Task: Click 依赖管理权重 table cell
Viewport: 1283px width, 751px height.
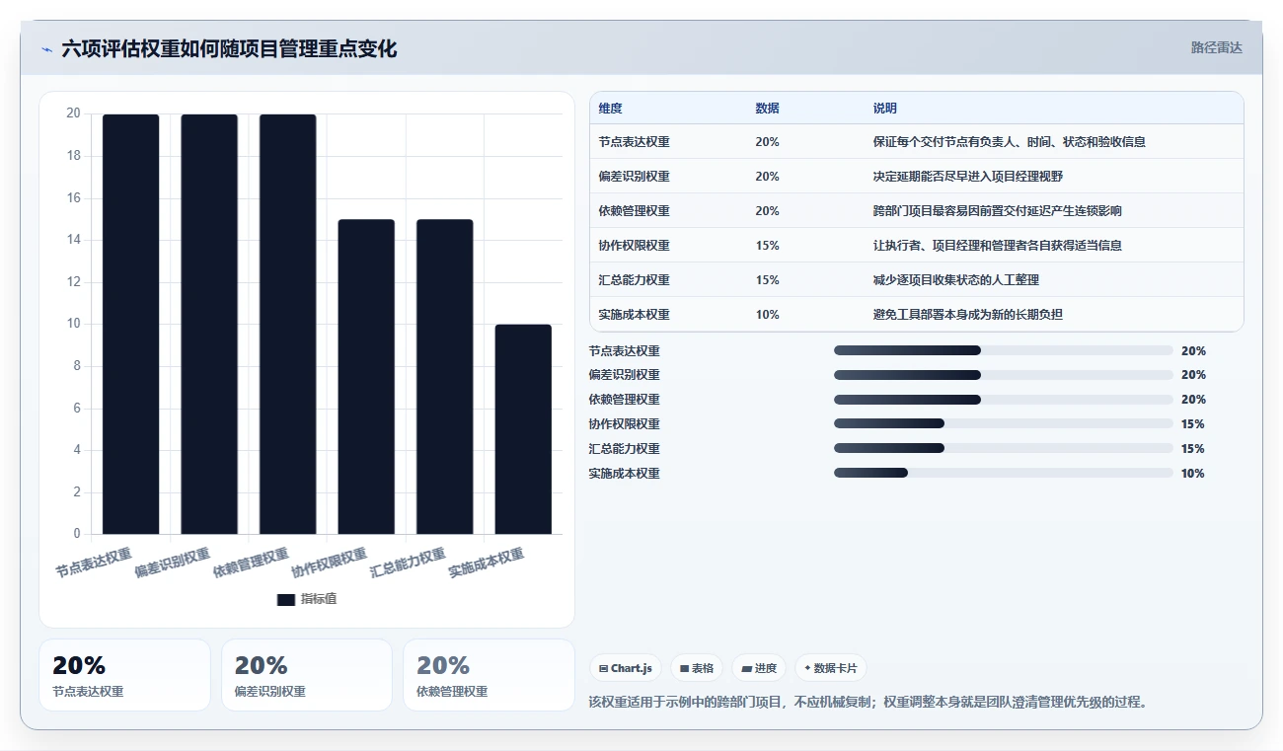Action: [634, 211]
